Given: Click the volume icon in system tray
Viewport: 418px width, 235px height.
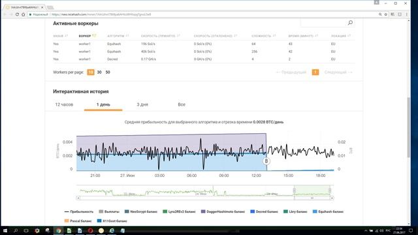Looking at the screenshot, I should 381,230.
